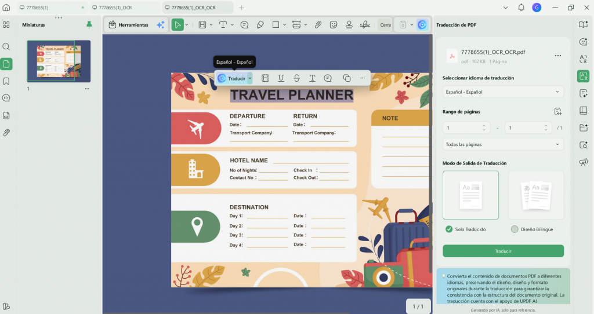The image size is (594, 314).
Task: Select the text tool in top toolbar
Action: pyautogui.click(x=223, y=25)
